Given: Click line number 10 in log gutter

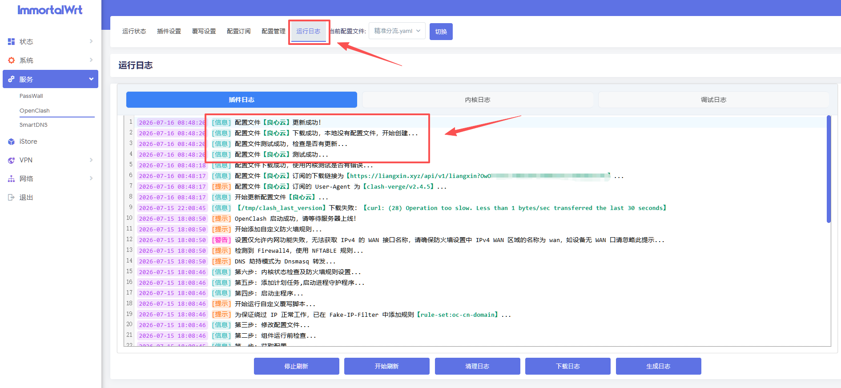Looking at the screenshot, I should [129, 218].
